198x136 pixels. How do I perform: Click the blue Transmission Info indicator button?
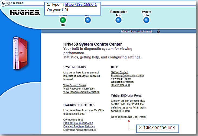point(118,20)
